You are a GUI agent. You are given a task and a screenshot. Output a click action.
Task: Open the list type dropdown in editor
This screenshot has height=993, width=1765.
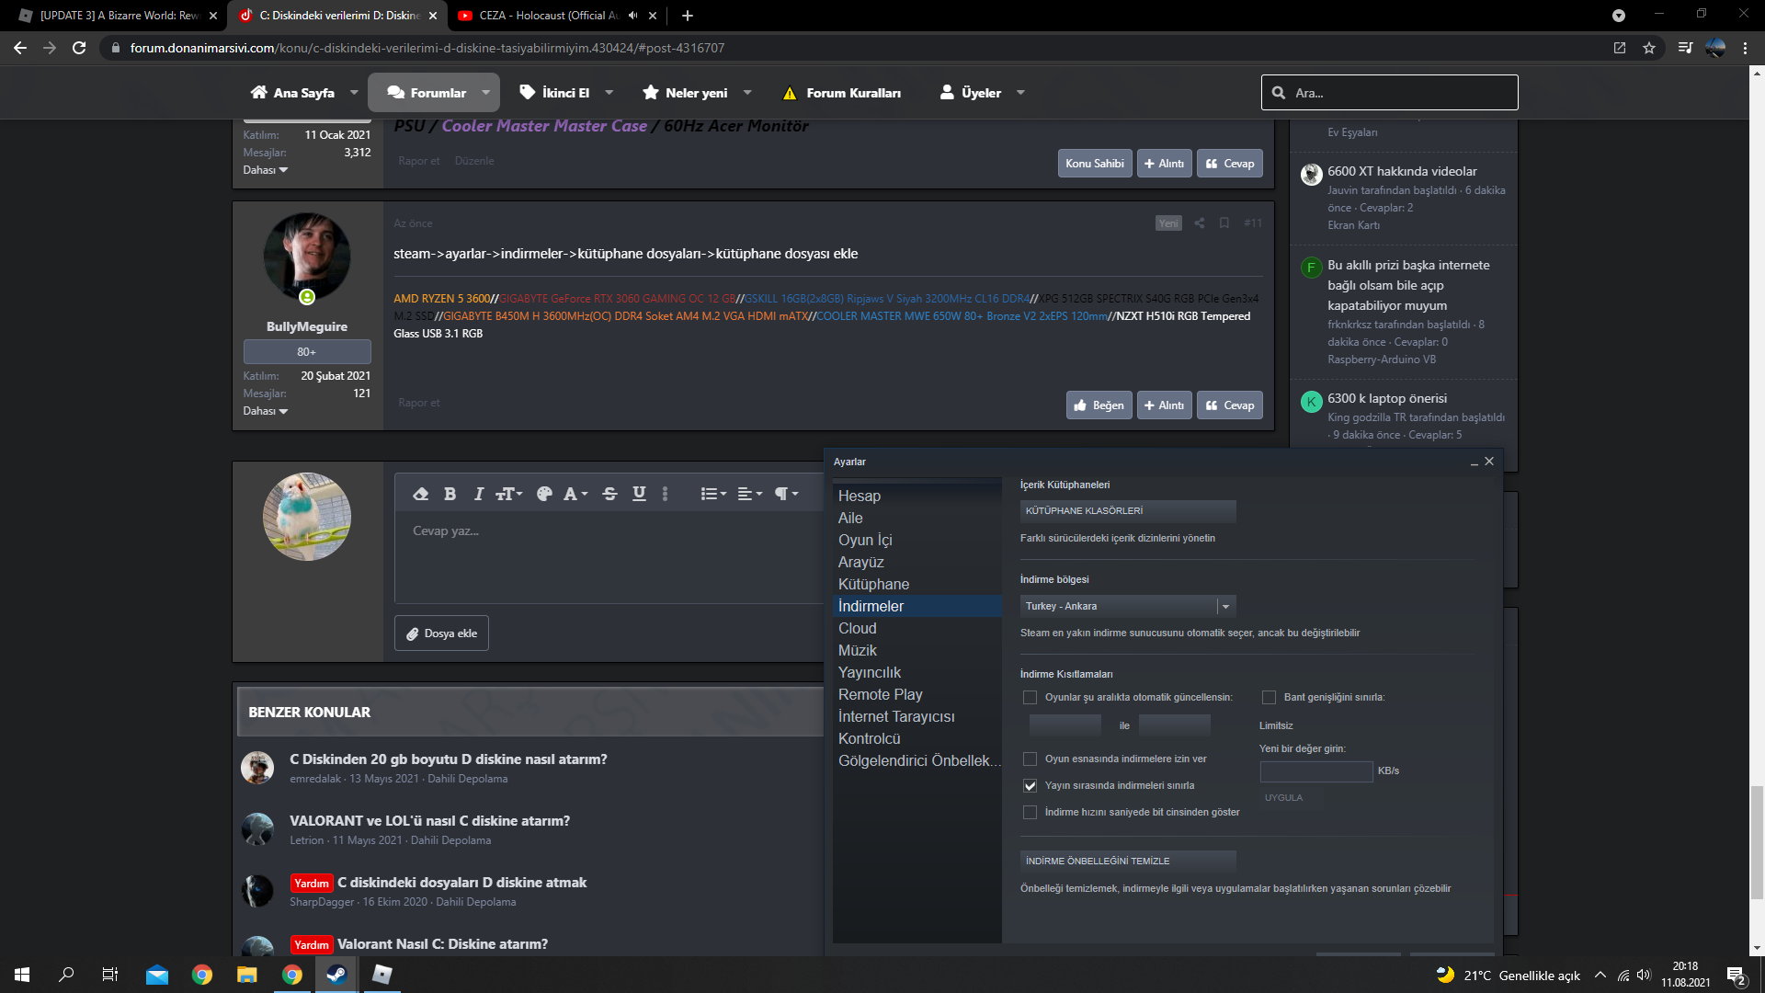pos(713,494)
